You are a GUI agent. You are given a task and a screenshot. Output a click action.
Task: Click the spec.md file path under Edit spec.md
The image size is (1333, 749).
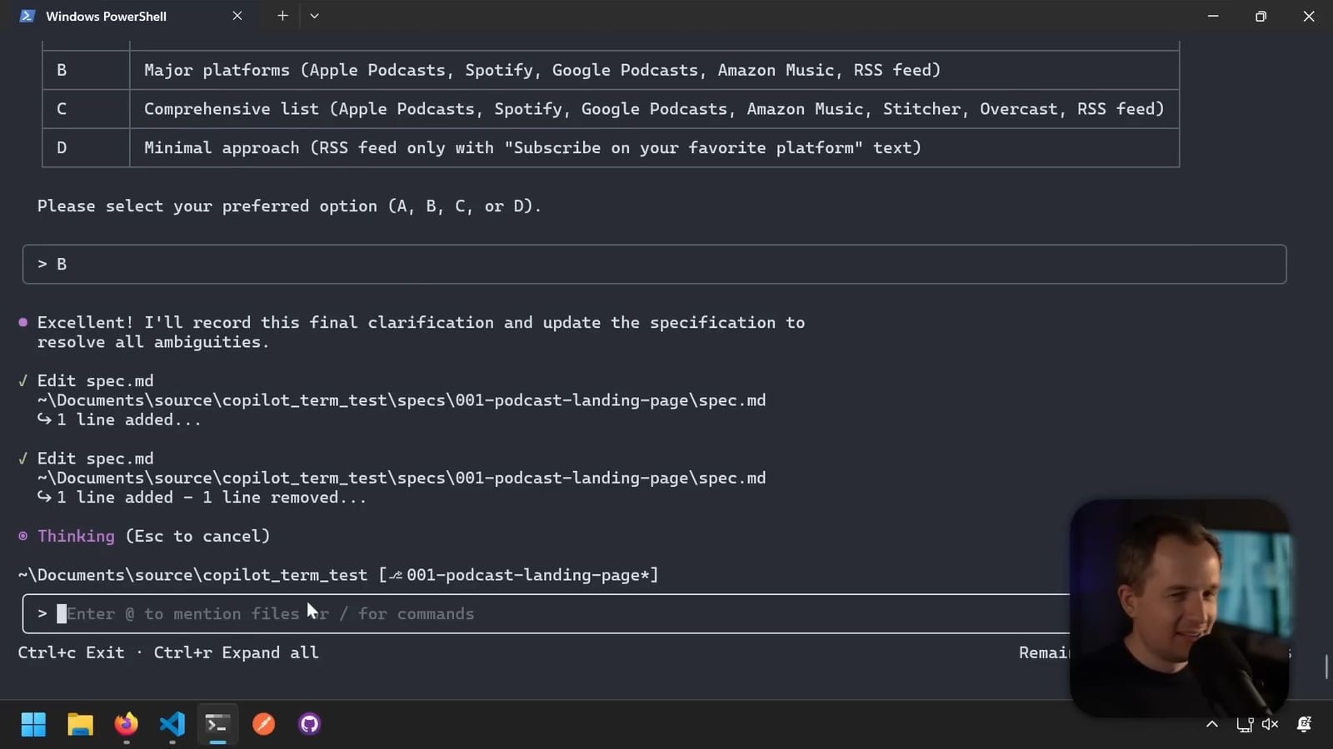[402, 400]
